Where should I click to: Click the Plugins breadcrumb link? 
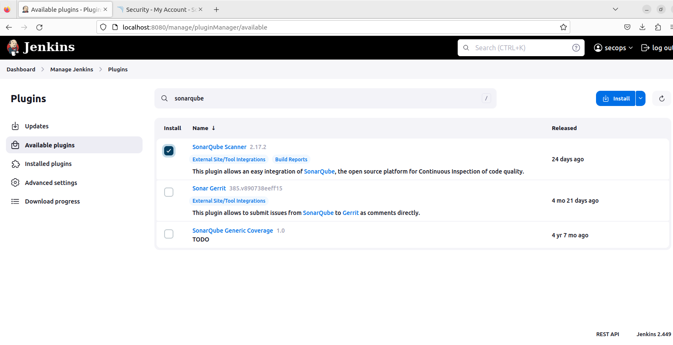[x=118, y=69]
